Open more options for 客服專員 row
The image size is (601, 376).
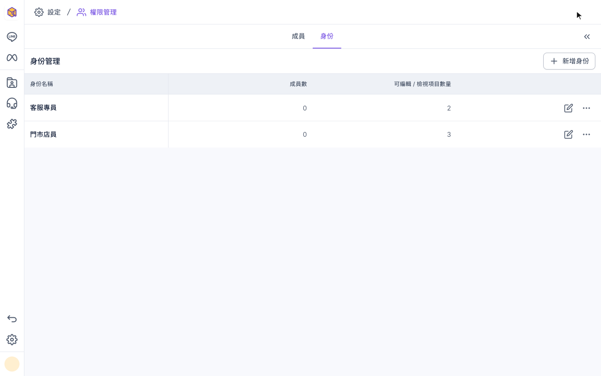pyautogui.click(x=586, y=108)
